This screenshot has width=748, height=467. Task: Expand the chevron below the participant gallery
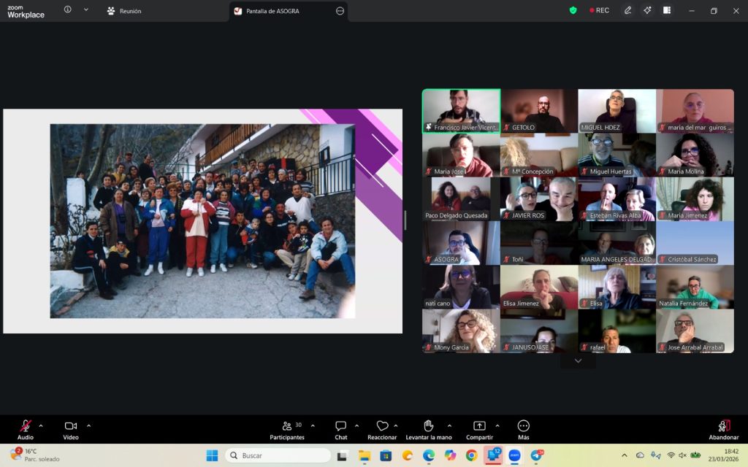[578, 360]
